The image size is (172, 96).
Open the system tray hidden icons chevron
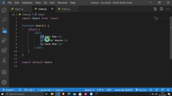click(x=150, y=94)
